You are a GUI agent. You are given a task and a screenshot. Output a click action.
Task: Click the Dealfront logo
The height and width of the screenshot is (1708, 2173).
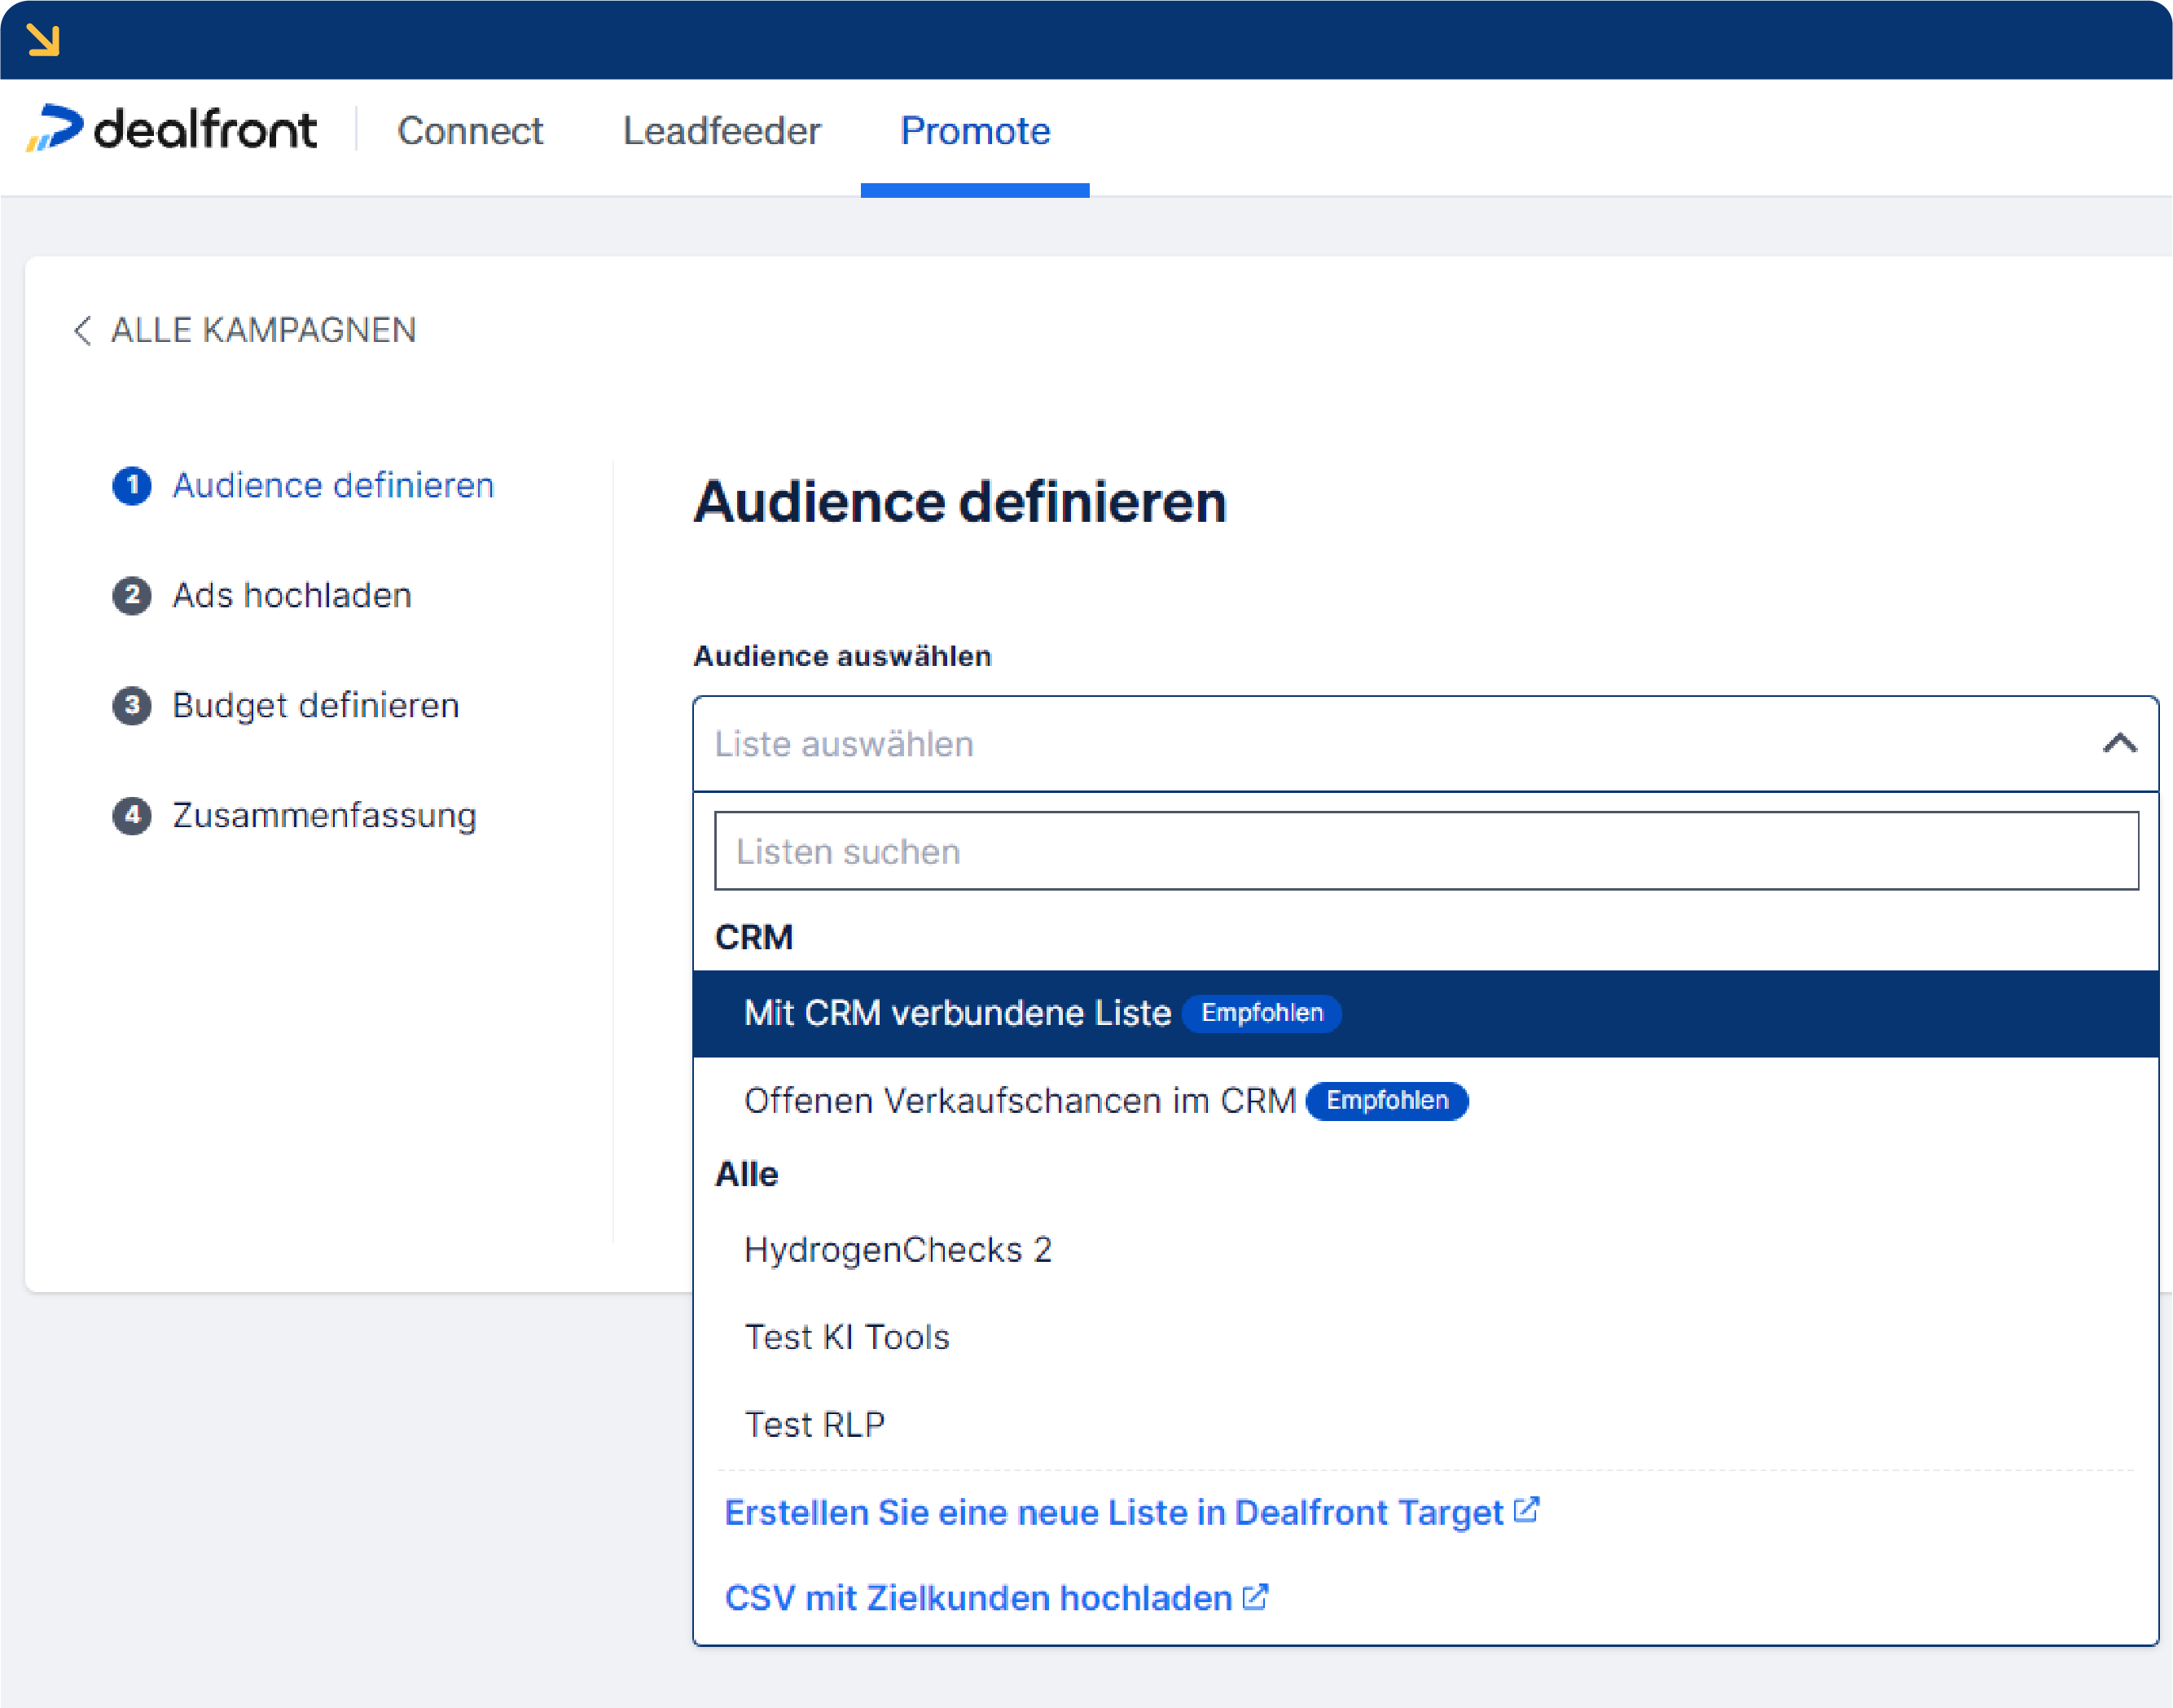(174, 128)
